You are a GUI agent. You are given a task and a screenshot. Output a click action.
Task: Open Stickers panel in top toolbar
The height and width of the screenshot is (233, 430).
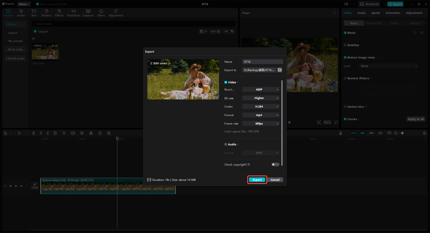click(46, 13)
